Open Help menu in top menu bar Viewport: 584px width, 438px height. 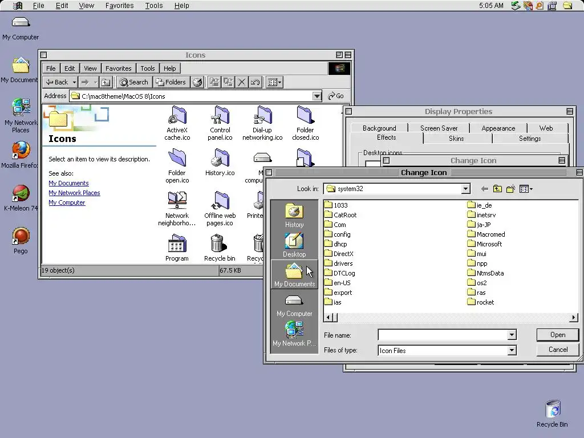click(182, 6)
